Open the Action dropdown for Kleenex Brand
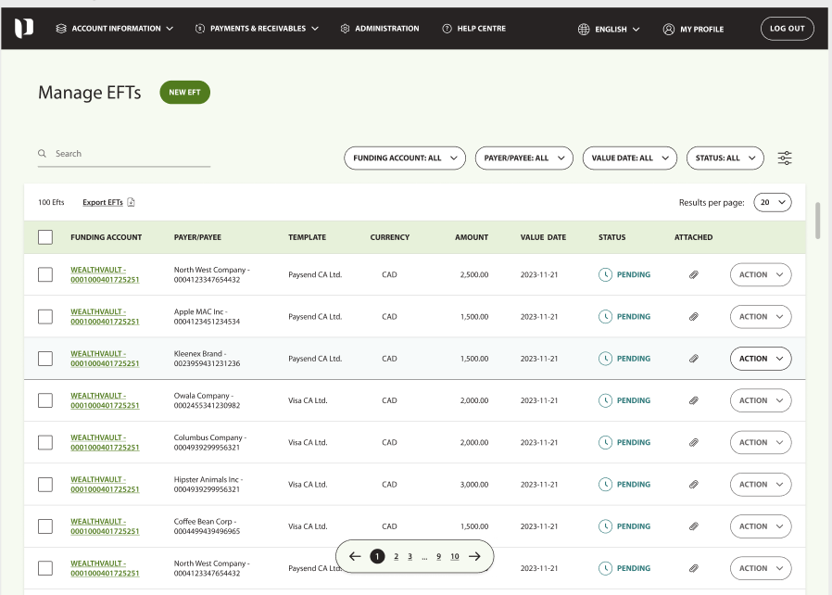This screenshot has width=832, height=595. click(x=761, y=359)
